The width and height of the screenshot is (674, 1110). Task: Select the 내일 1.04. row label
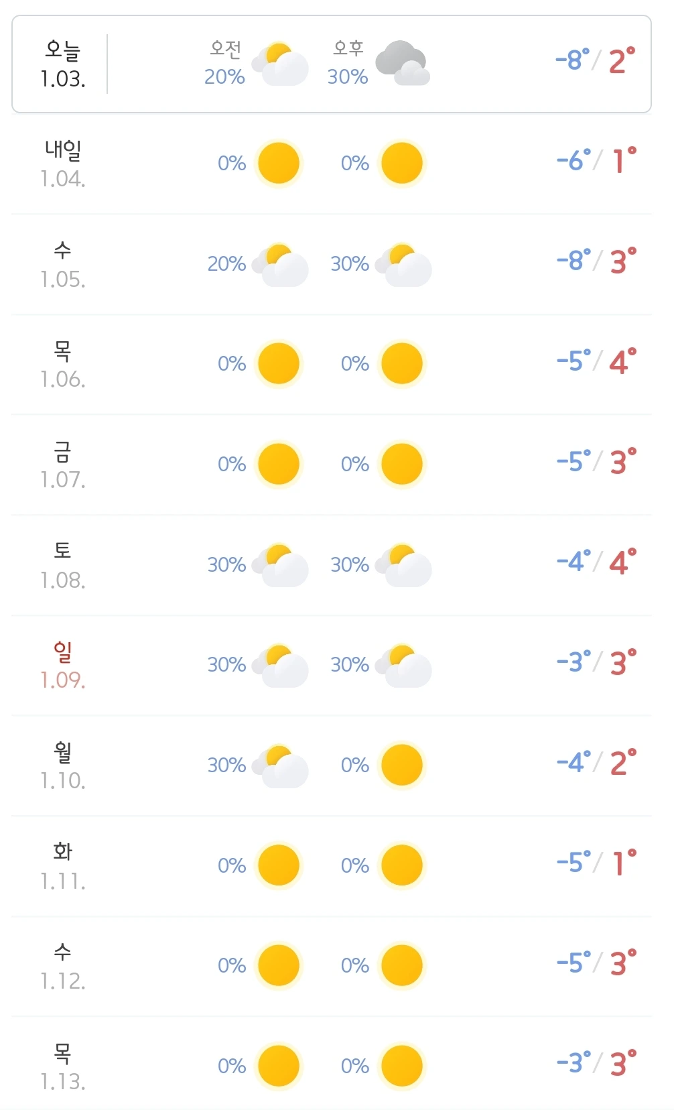click(63, 164)
